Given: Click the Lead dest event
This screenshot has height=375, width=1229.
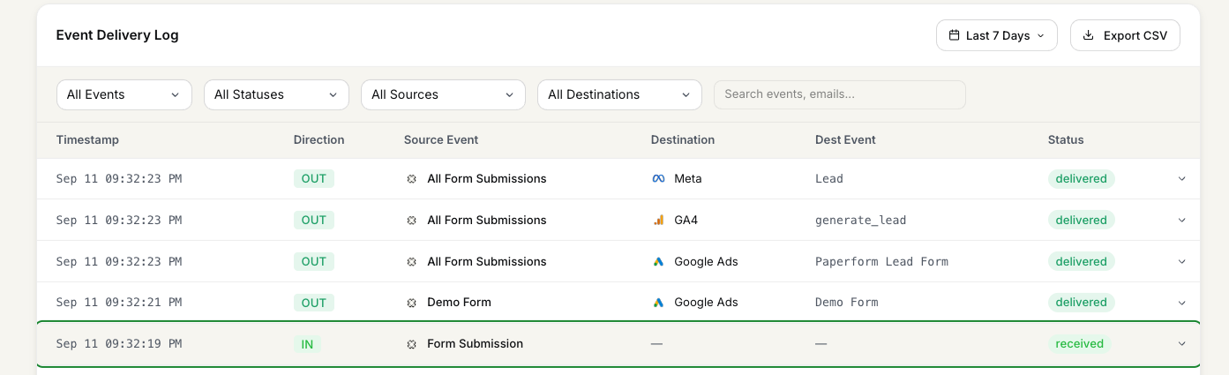Looking at the screenshot, I should coord(829,179).
